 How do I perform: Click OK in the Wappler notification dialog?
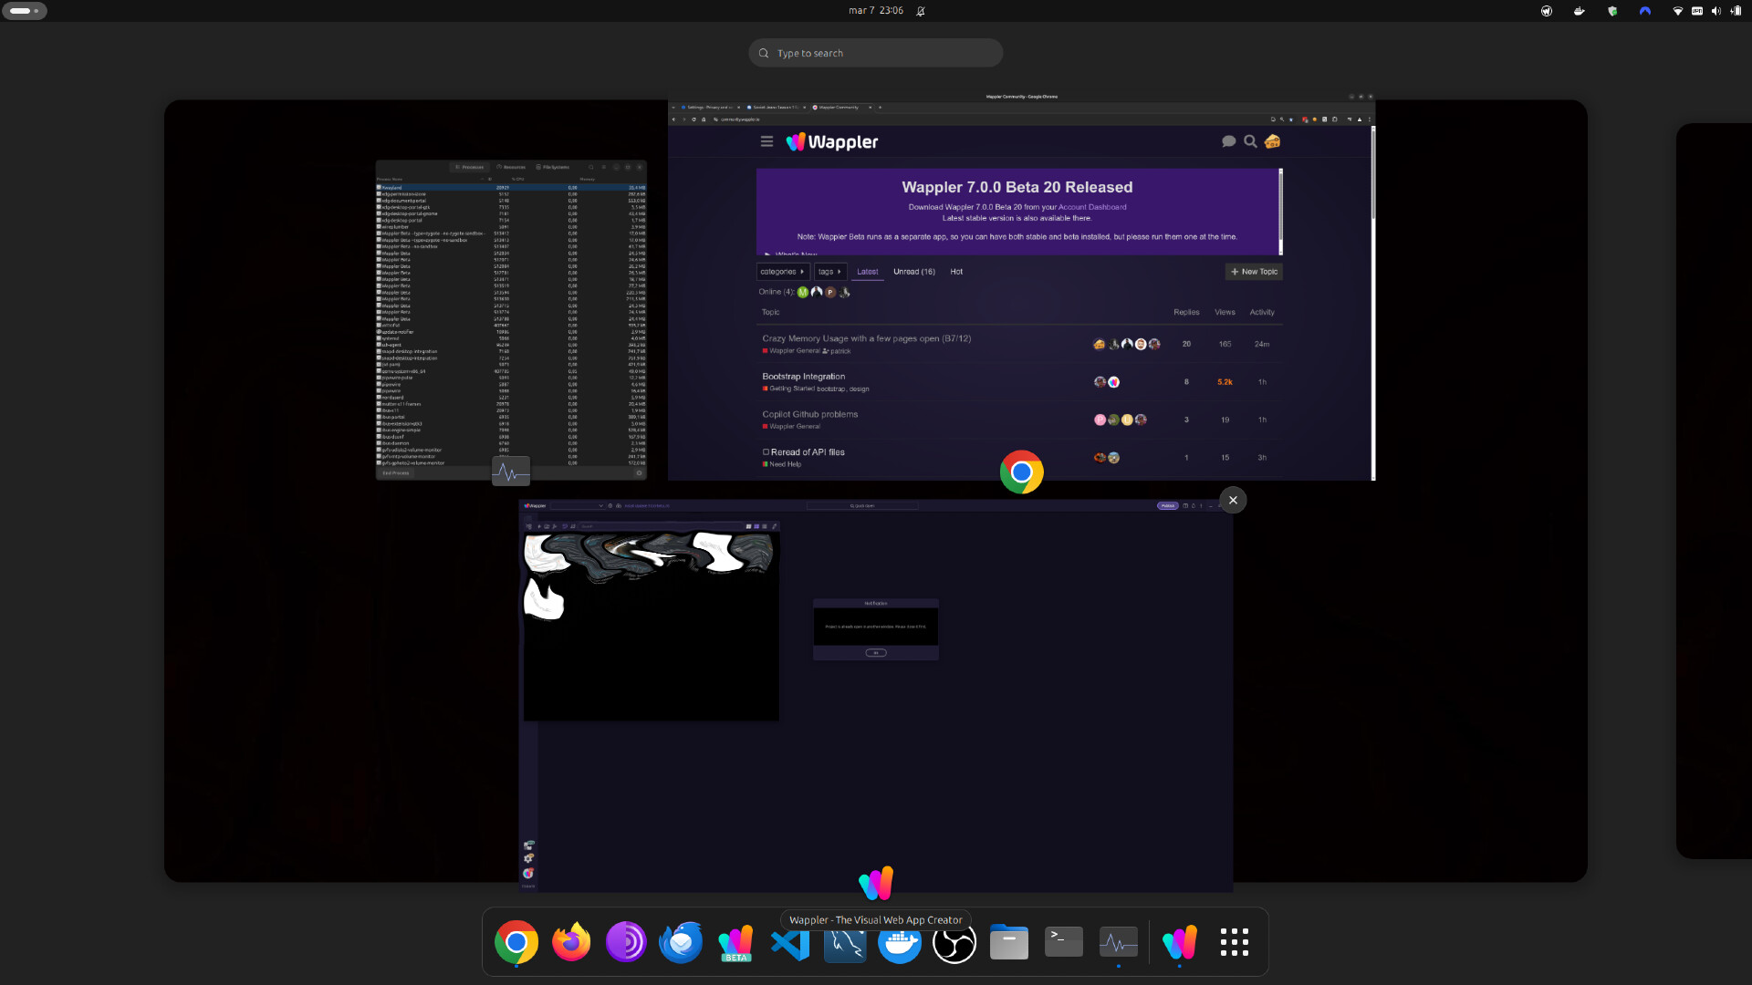876,653
